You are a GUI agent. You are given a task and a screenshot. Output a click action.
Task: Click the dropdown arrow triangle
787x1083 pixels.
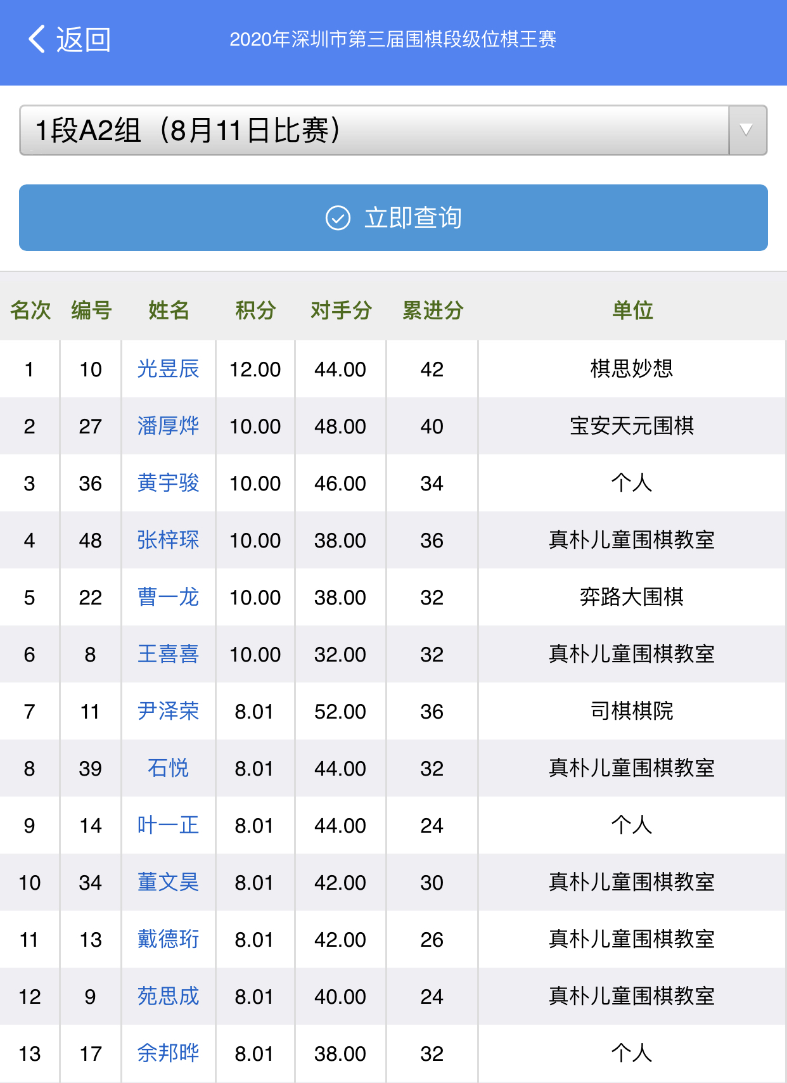click(x=747, y=131)
